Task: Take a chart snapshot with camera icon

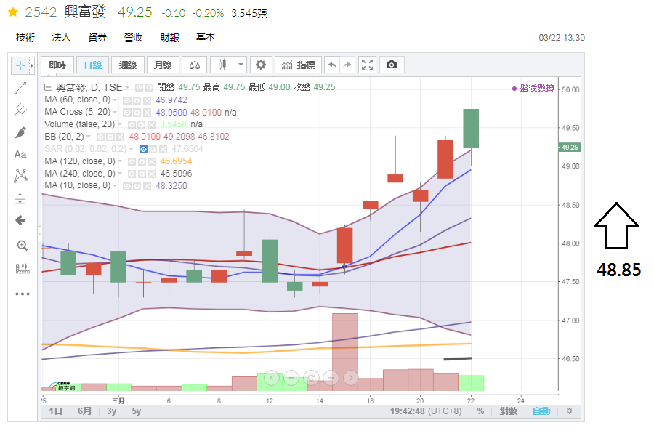Action: point(391,65)
